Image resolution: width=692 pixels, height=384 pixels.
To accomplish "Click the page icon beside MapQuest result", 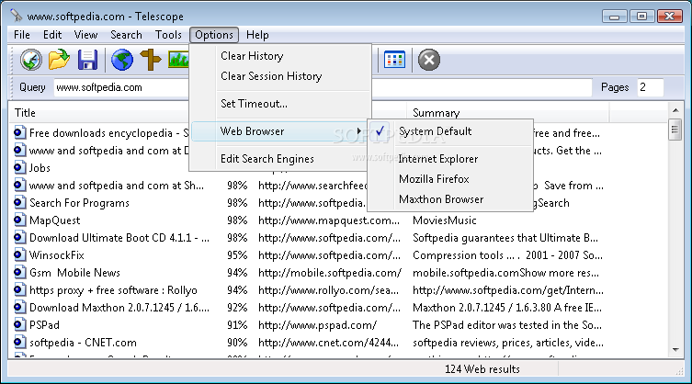I will (x=19, y=220).
